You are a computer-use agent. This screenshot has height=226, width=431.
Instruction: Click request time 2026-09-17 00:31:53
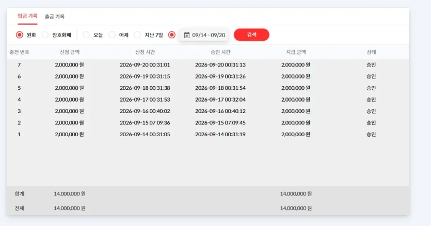click(145, 100)
